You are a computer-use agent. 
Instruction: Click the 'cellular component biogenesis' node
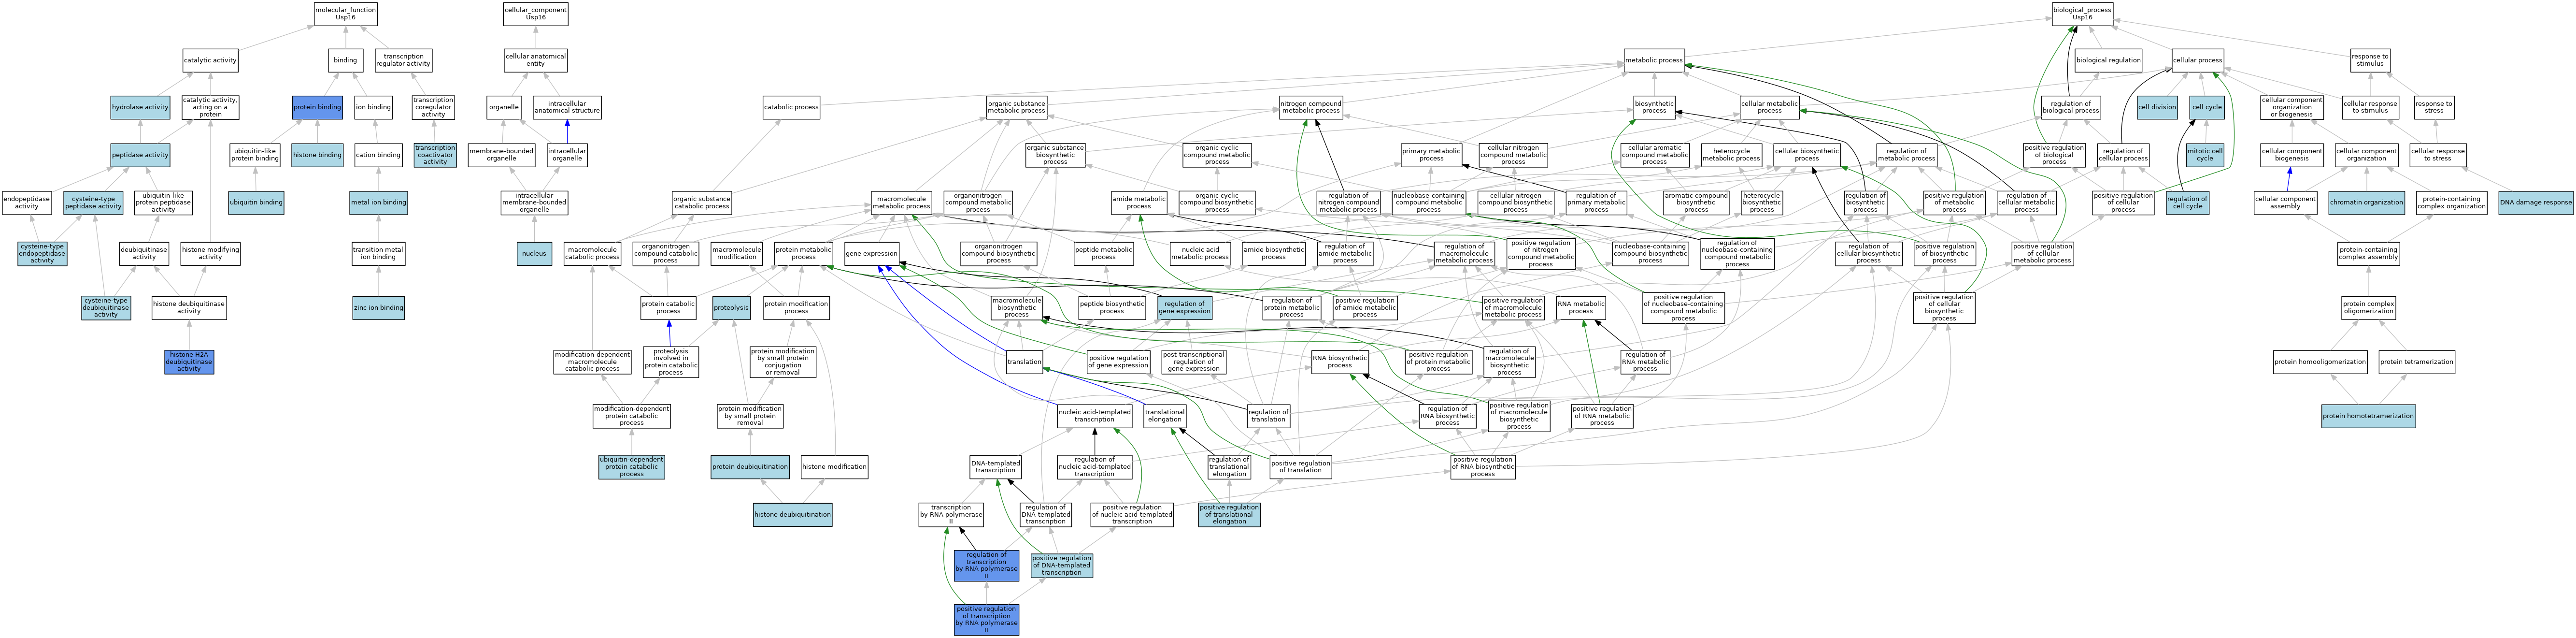click(x=2292, y=155)
